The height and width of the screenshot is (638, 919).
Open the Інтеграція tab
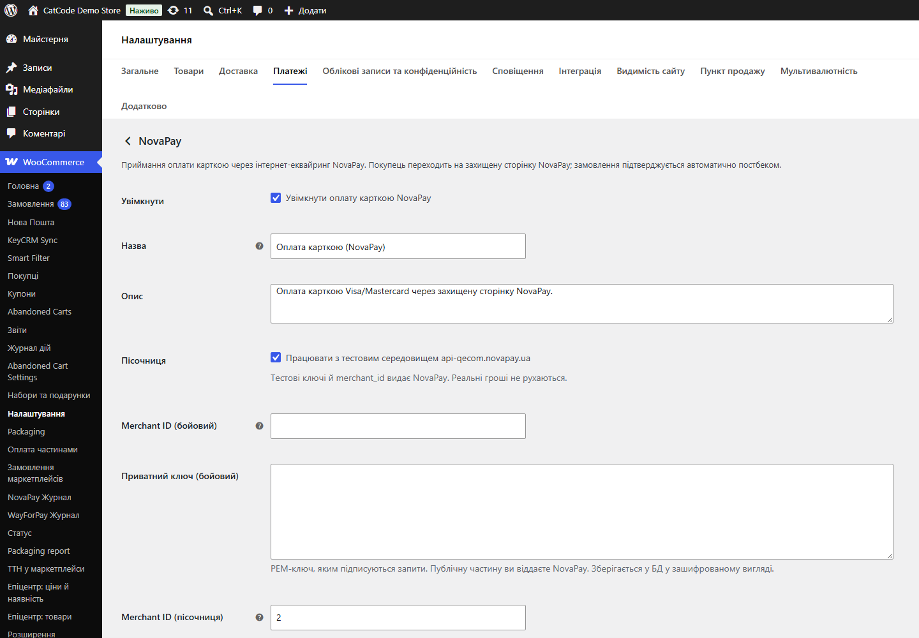580,71
